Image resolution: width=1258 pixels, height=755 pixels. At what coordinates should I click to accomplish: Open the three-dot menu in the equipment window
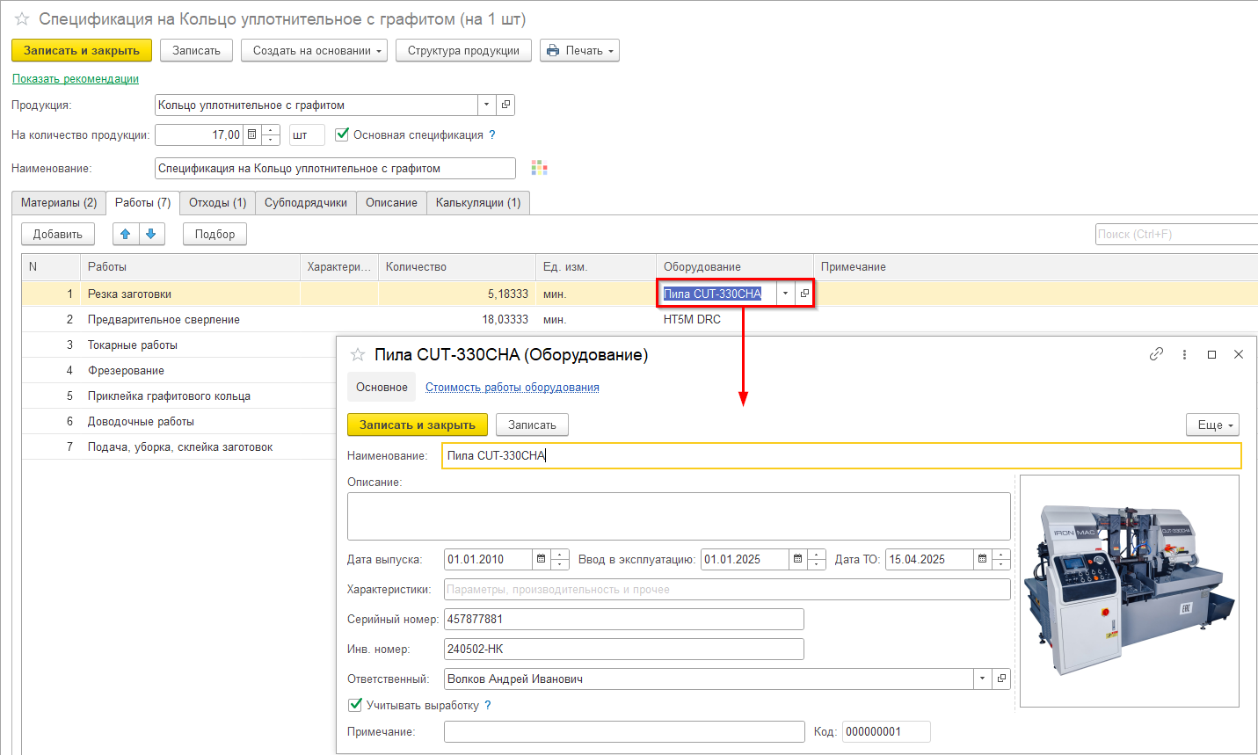point(1184,354)
